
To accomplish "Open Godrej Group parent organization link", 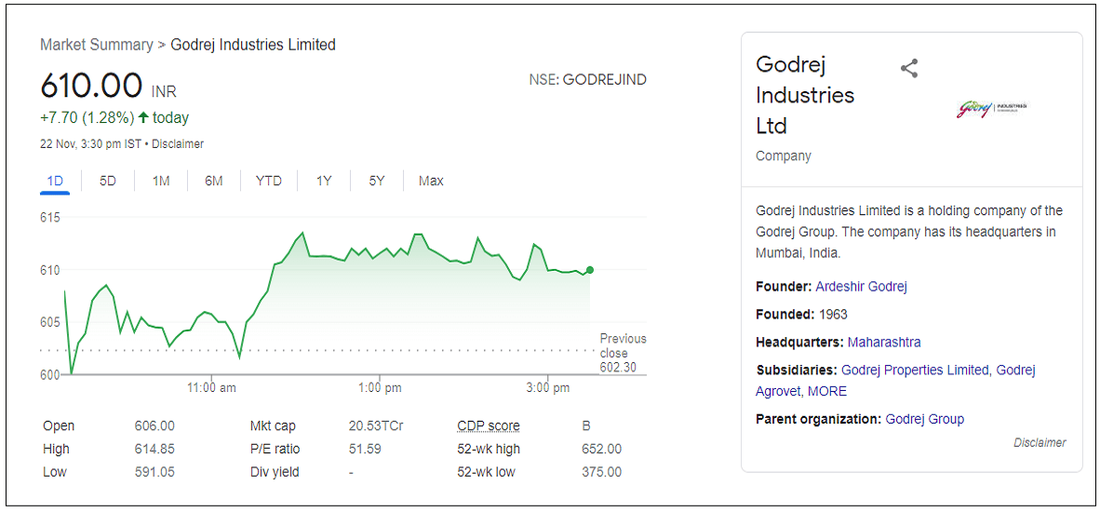I will pyautogui.click(x=925, y=420).
